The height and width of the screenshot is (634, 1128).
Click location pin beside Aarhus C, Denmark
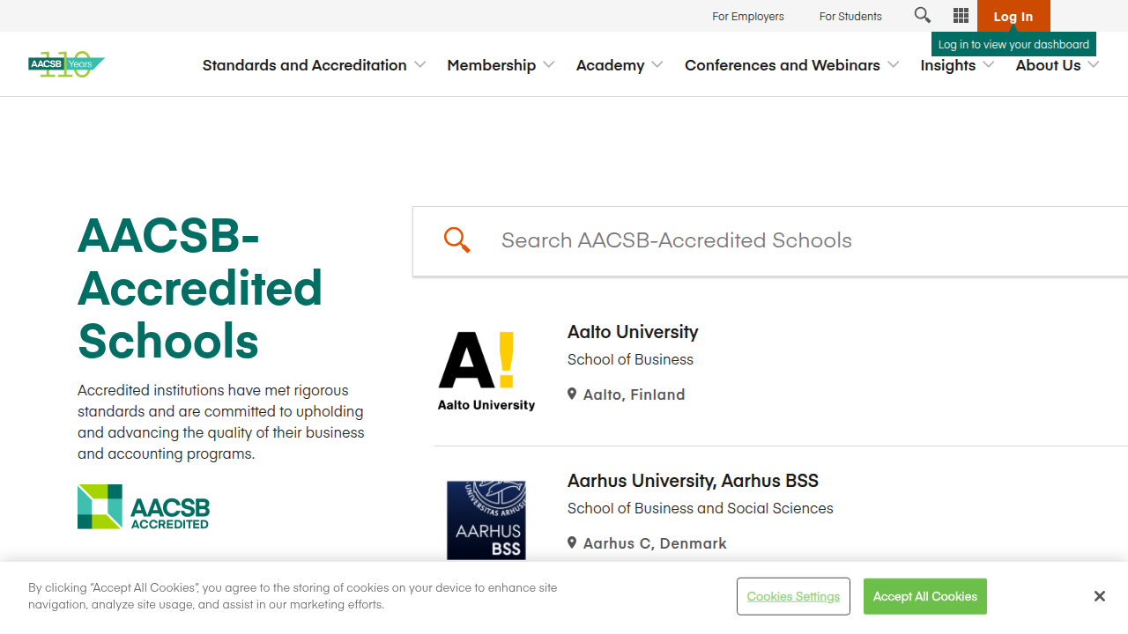(572, 543)
